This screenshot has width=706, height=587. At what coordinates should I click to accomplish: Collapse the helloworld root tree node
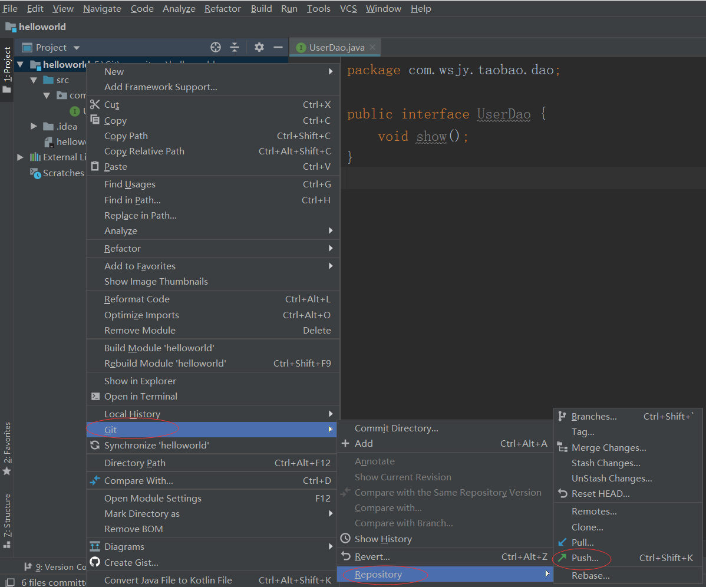(x=20, y=64)
